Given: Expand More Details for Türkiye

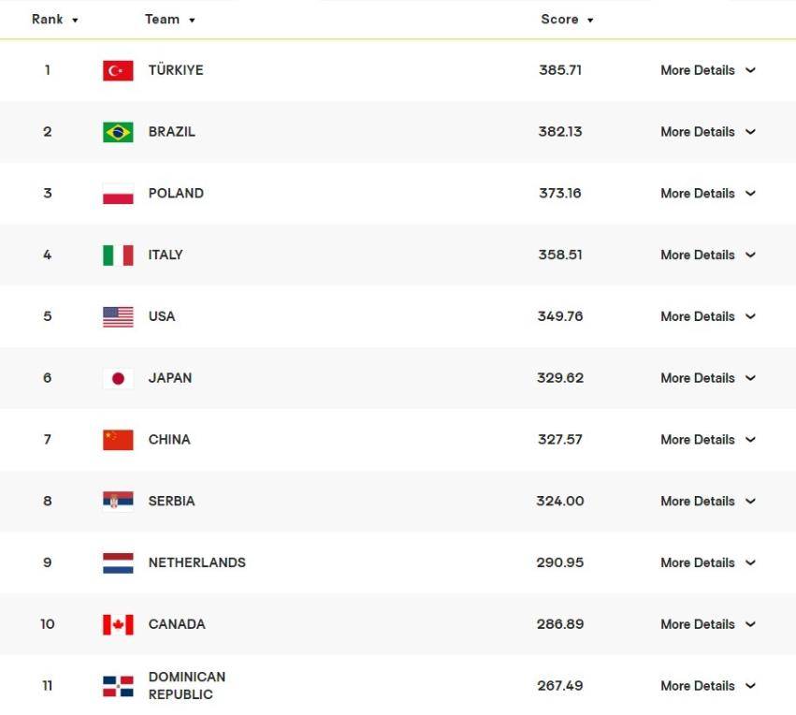Looking at the screenshot, I should tap(707, 70).
